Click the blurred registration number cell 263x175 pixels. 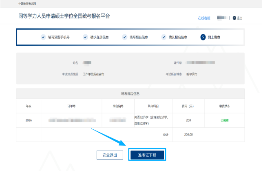(x=117, y=120)
